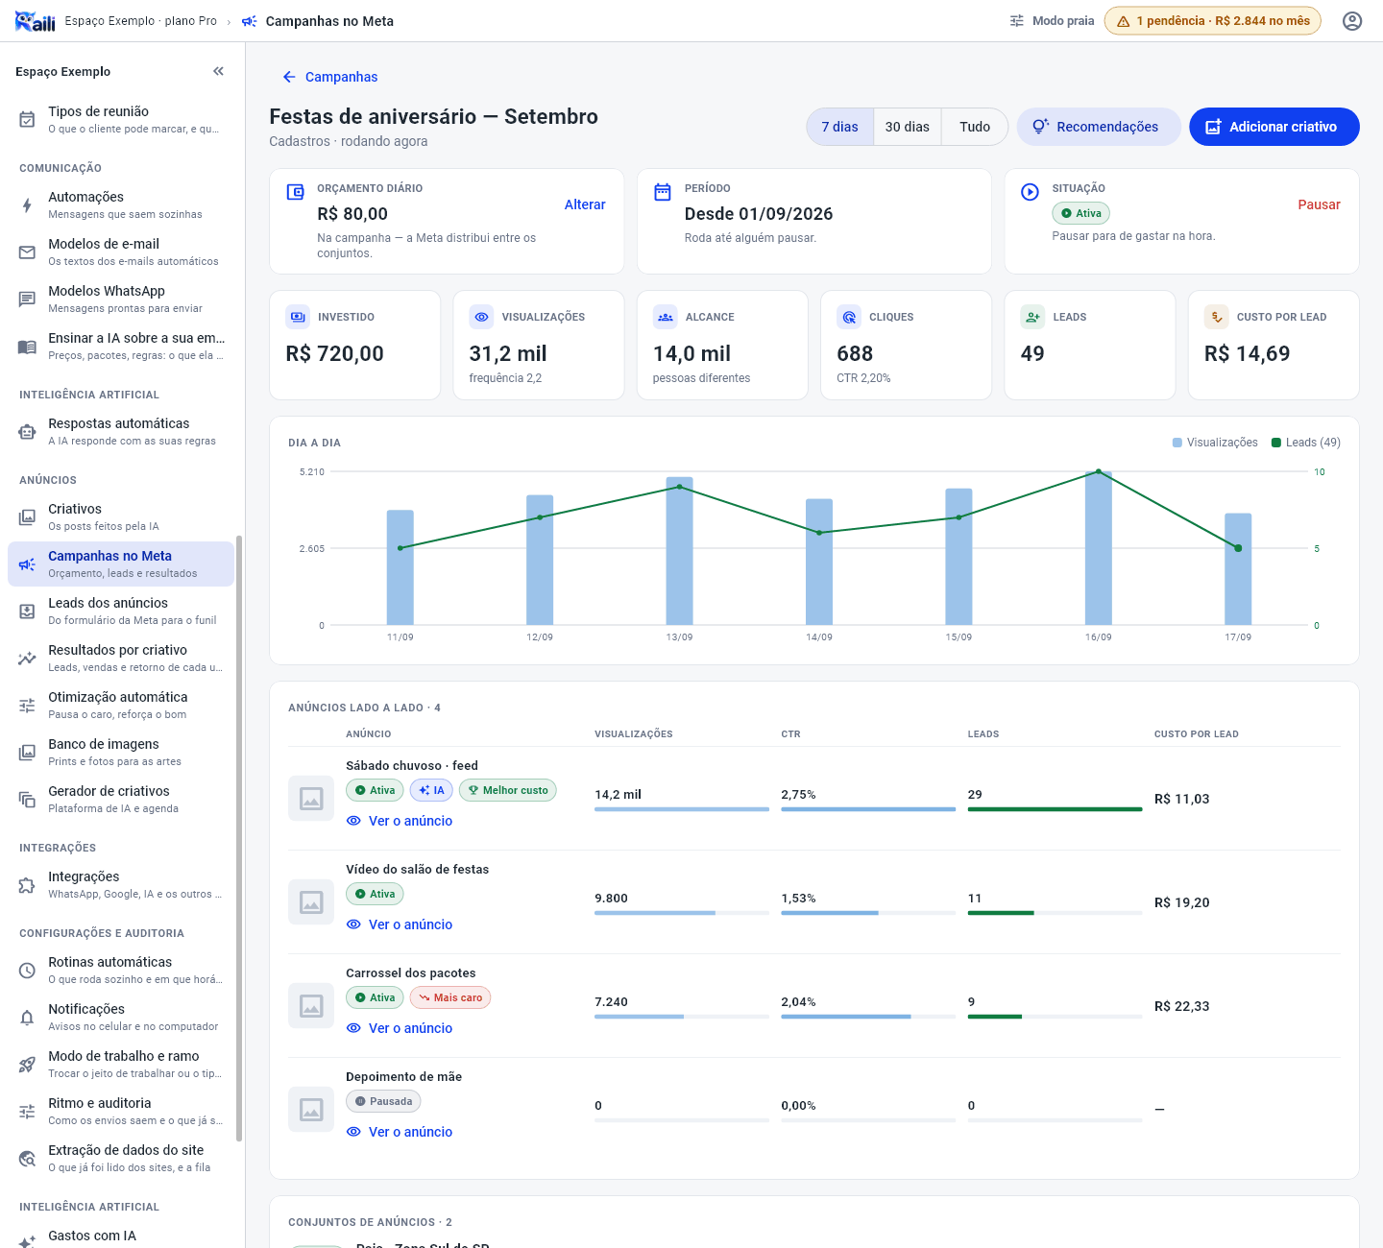The width and height of the screenshot is (1383, 1248).
Task: Click Ver o anúncio for Sábado chuvoso
Action: 400,821
